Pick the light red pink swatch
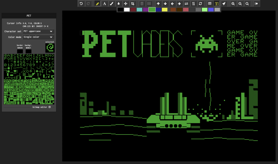 tap(186, 9)
